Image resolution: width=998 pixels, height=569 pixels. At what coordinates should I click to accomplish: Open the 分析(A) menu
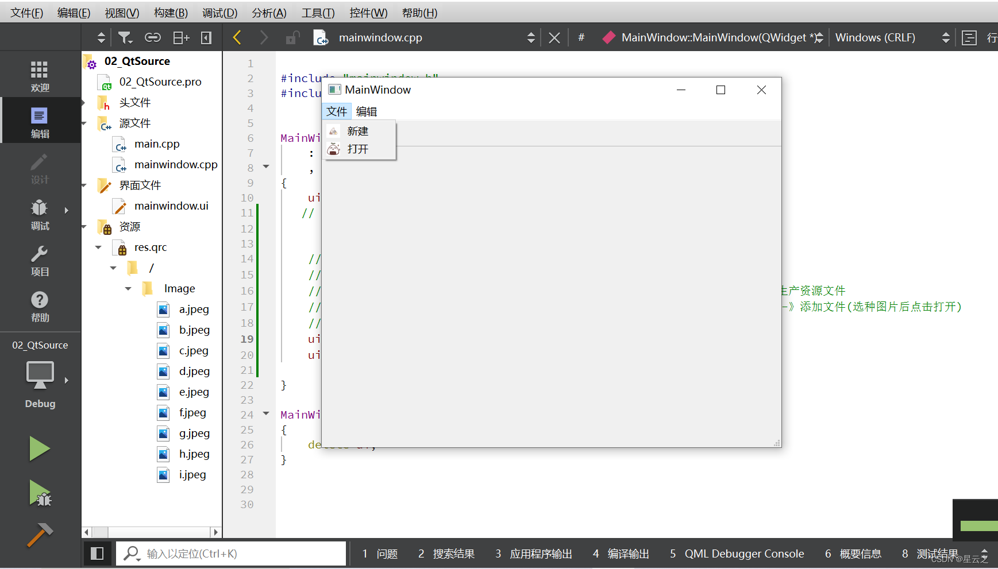269,13
